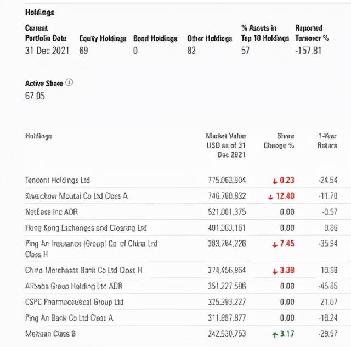Select Reported Turnover value -157.81

[x=308, y=51]
